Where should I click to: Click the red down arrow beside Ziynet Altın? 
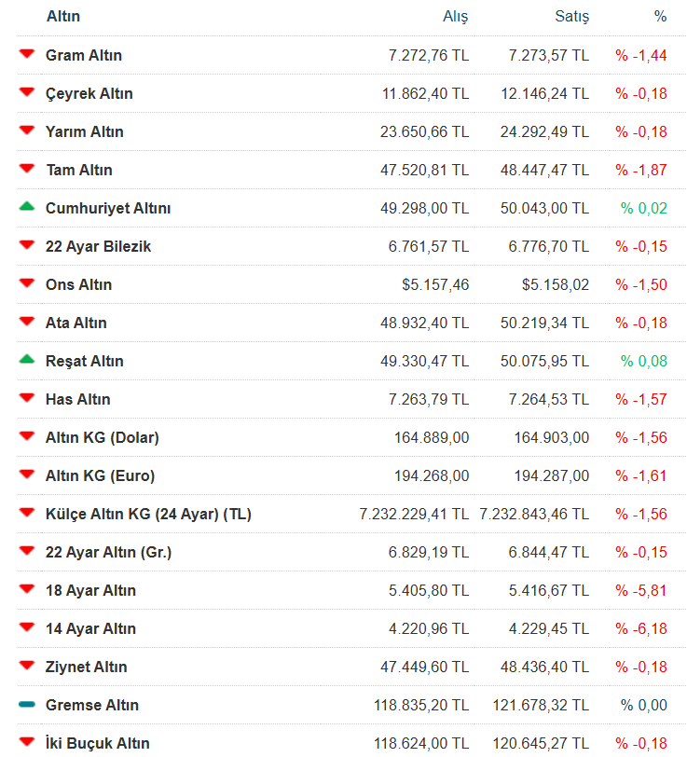click(x=26, y=667)
